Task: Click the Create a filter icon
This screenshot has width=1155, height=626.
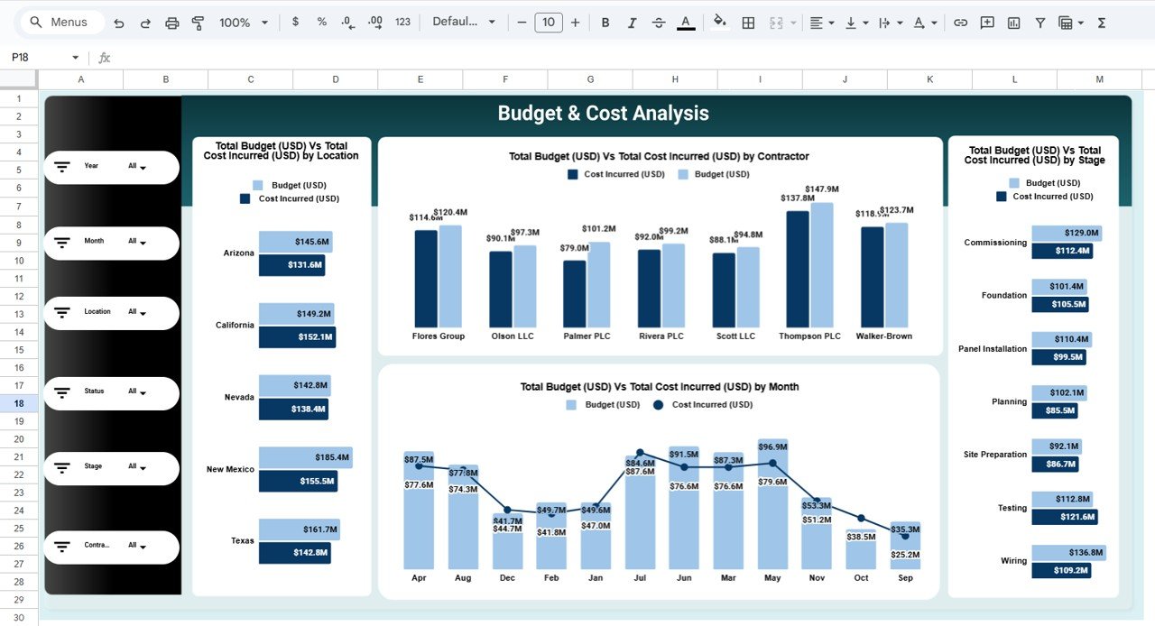Action: (1039, 22)
